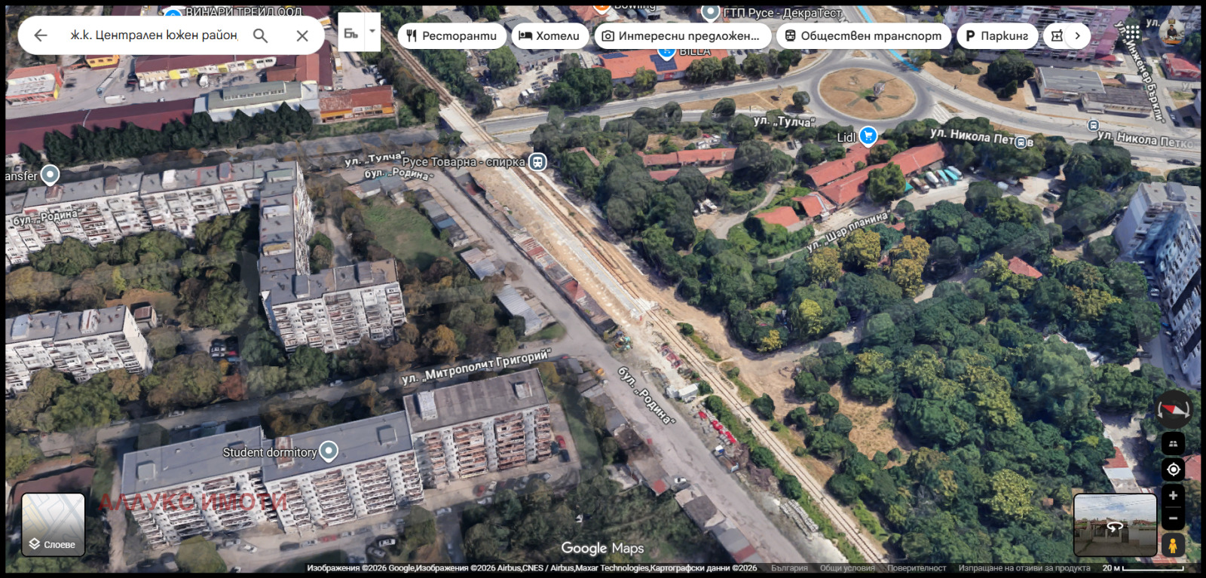
Task: Open the Google account avatar
Action: [x=1172, y=32]
